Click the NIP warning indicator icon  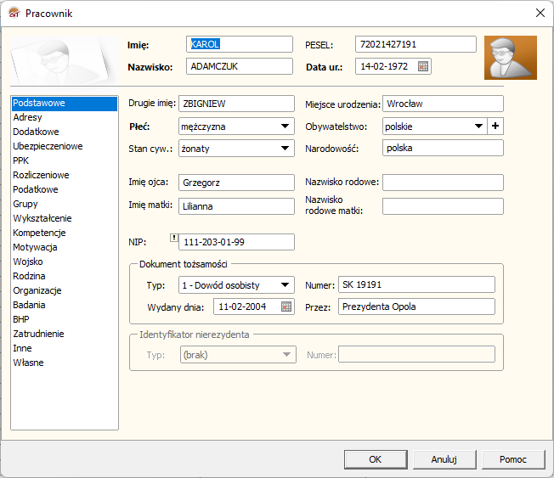(x=173, y=239)
